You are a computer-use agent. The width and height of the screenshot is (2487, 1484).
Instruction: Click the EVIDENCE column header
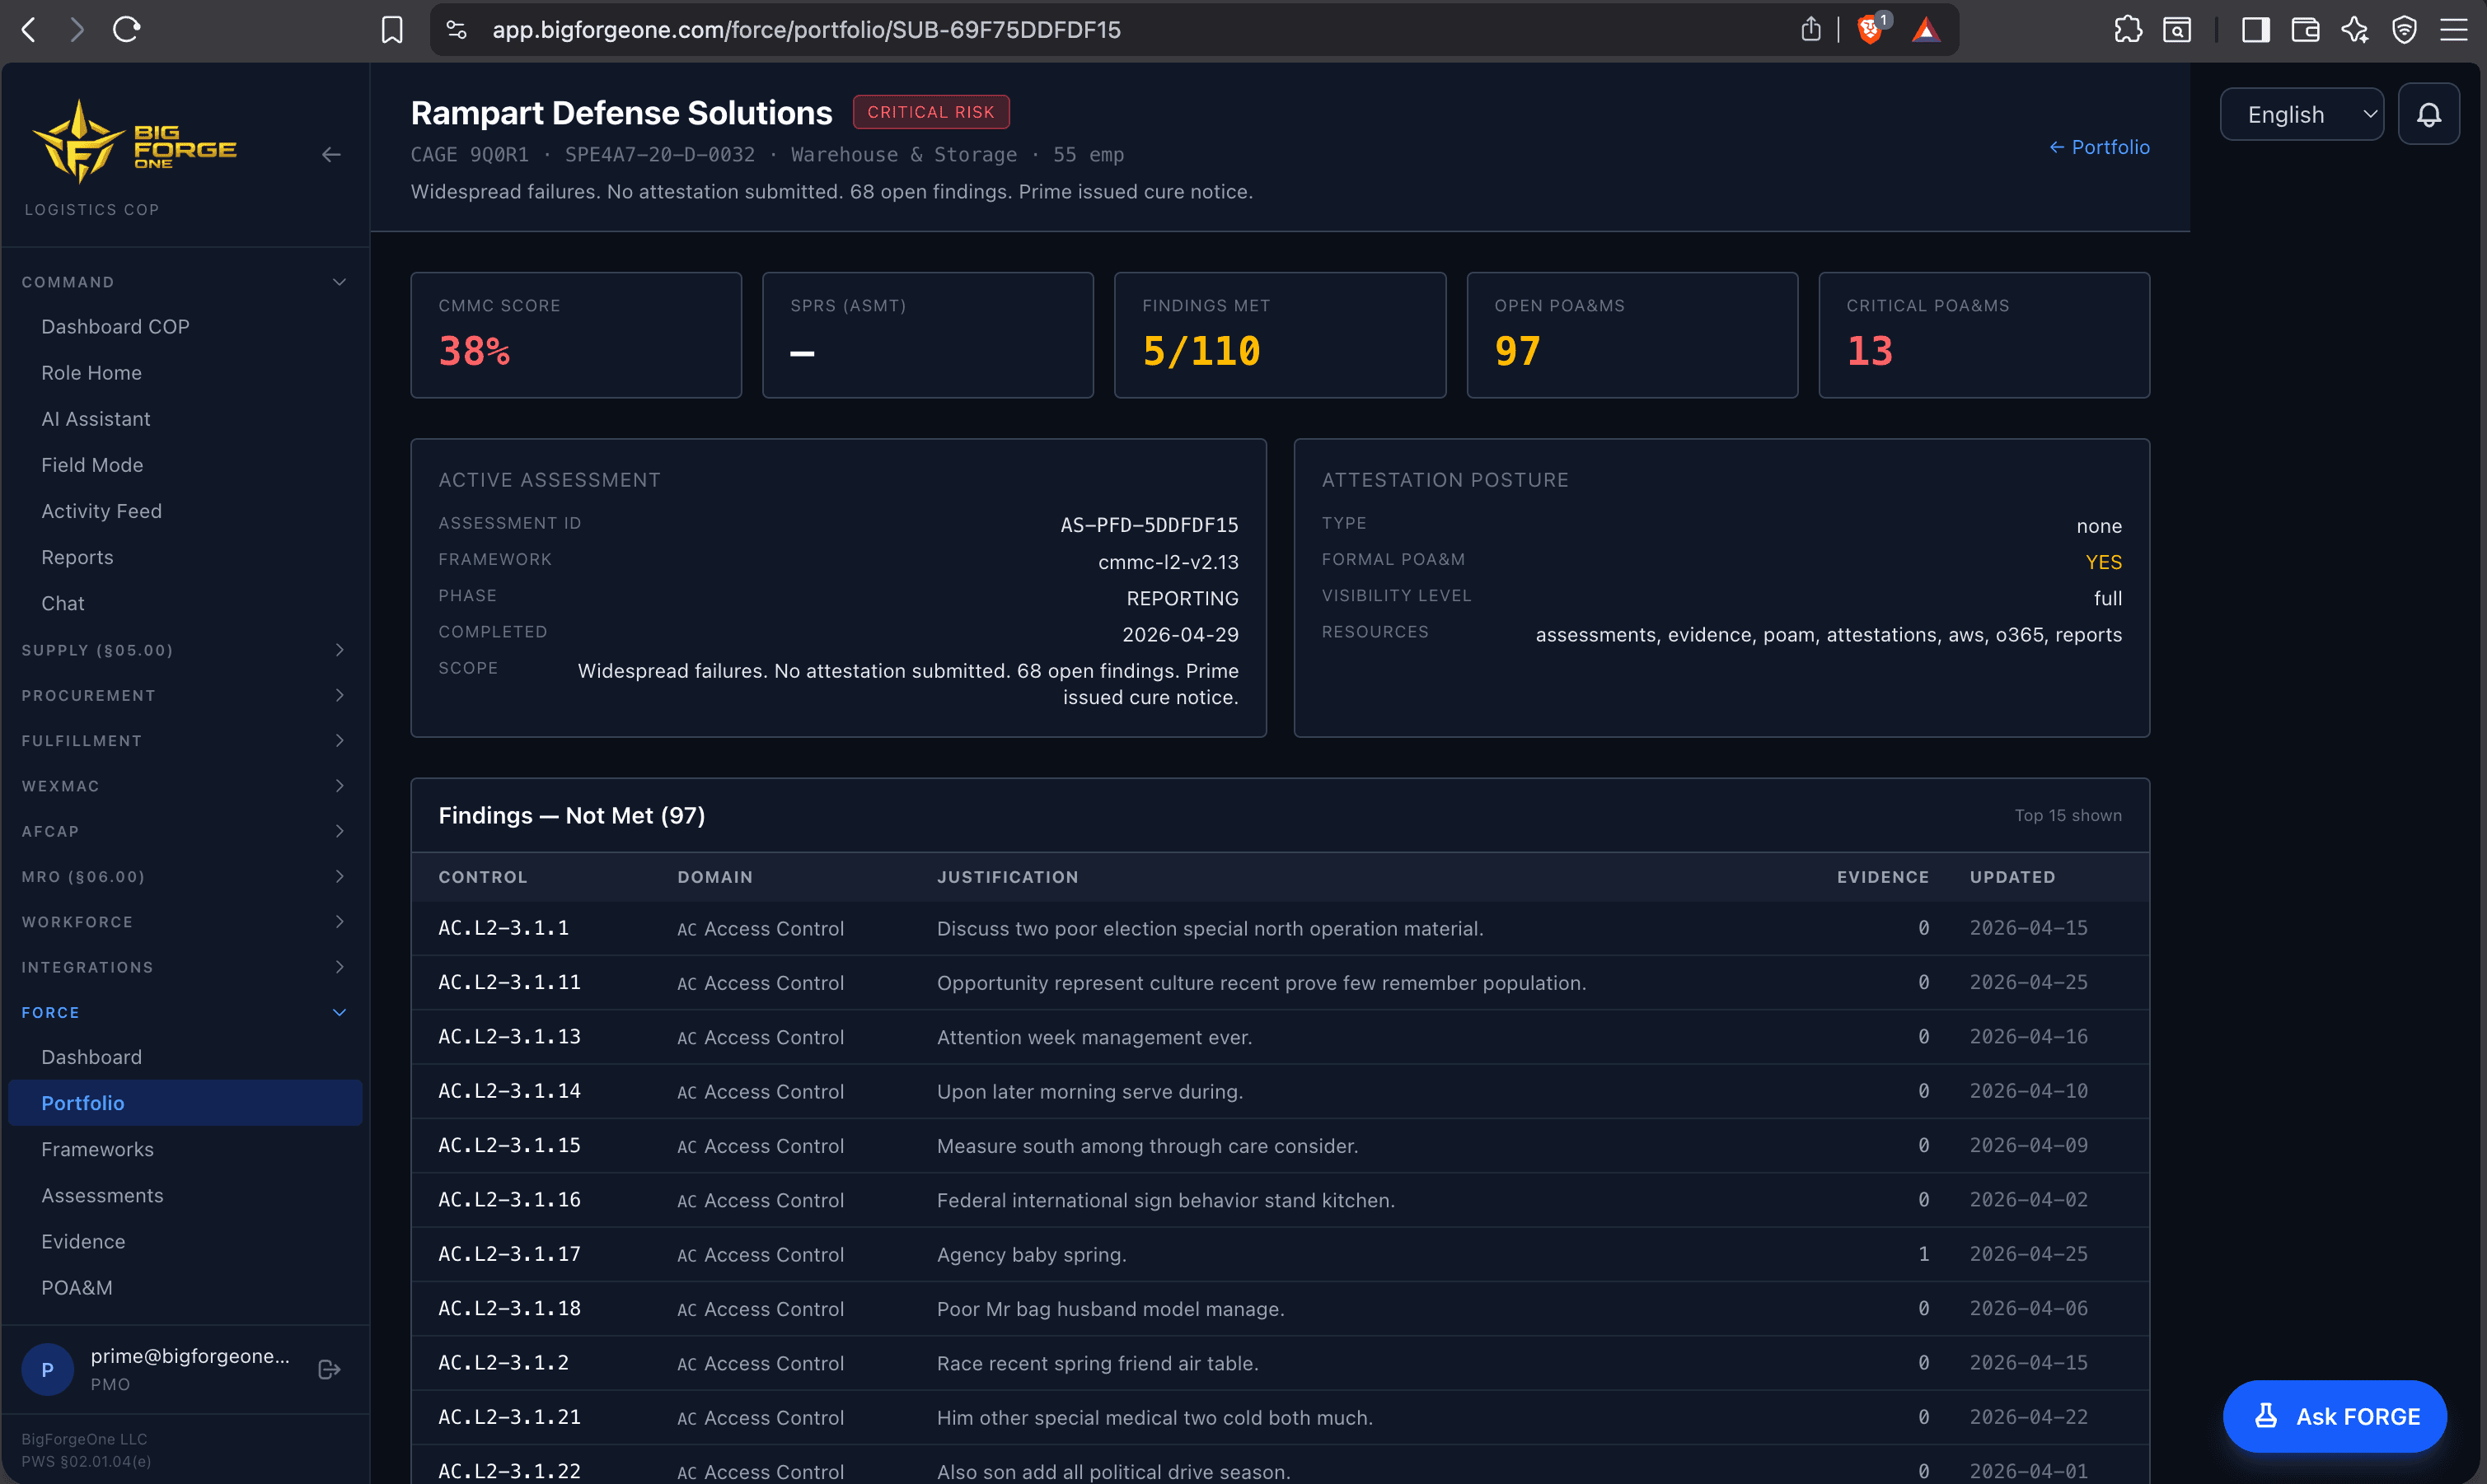click(1882, 877)
